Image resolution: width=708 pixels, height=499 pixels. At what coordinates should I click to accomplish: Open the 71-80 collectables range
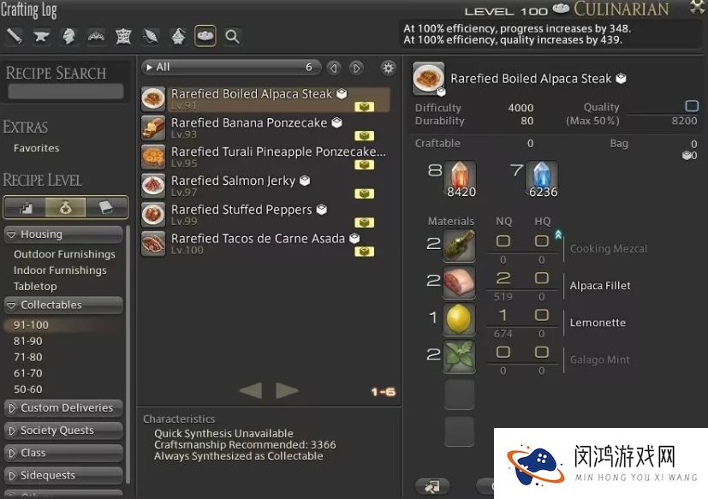(x=27, y=357)
